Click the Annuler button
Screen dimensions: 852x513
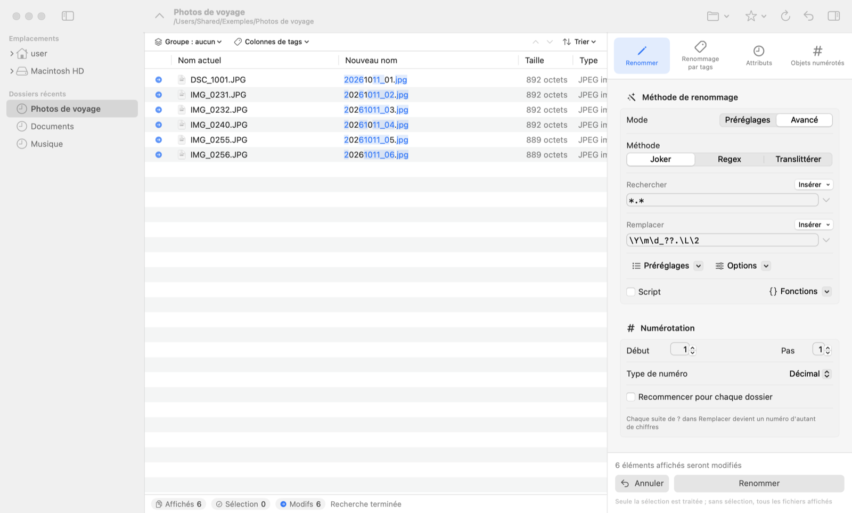(x=642, y=483)
